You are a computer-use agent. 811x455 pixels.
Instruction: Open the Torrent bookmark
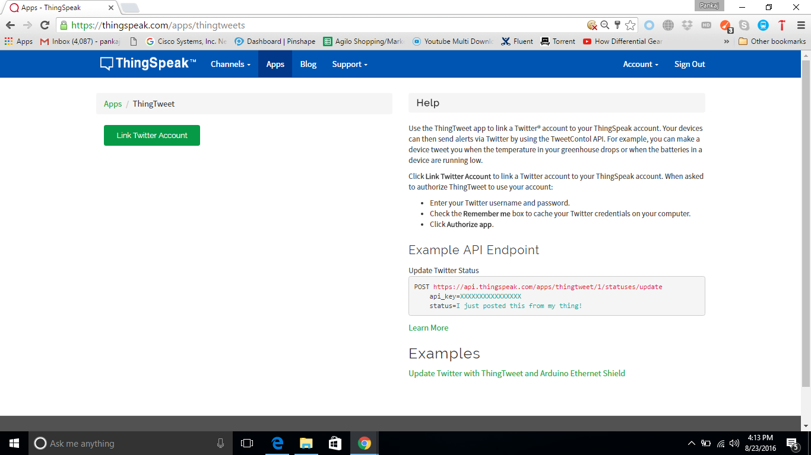(x=558, y=41)
